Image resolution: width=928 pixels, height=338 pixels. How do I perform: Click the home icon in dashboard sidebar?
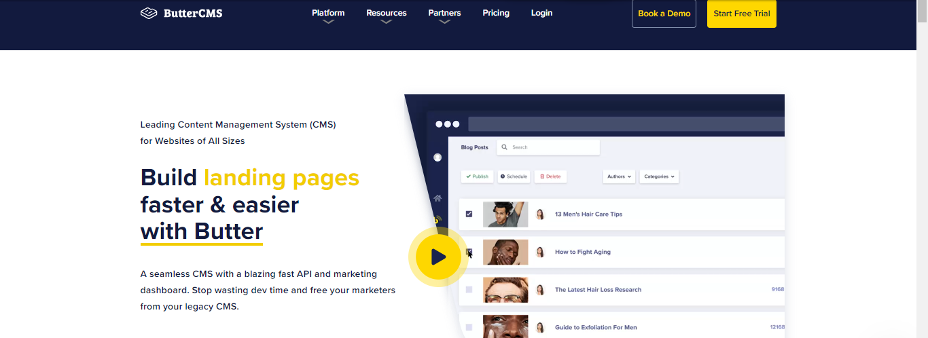pos(438,198)
